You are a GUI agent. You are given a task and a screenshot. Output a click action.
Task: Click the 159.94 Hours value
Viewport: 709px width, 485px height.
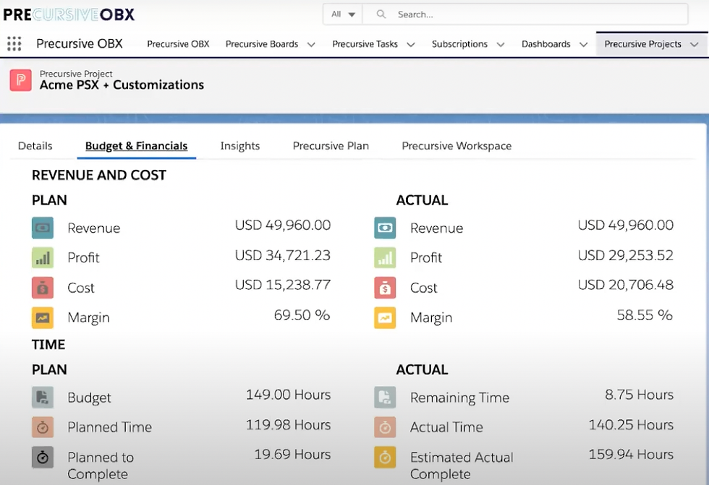(631, 455)
